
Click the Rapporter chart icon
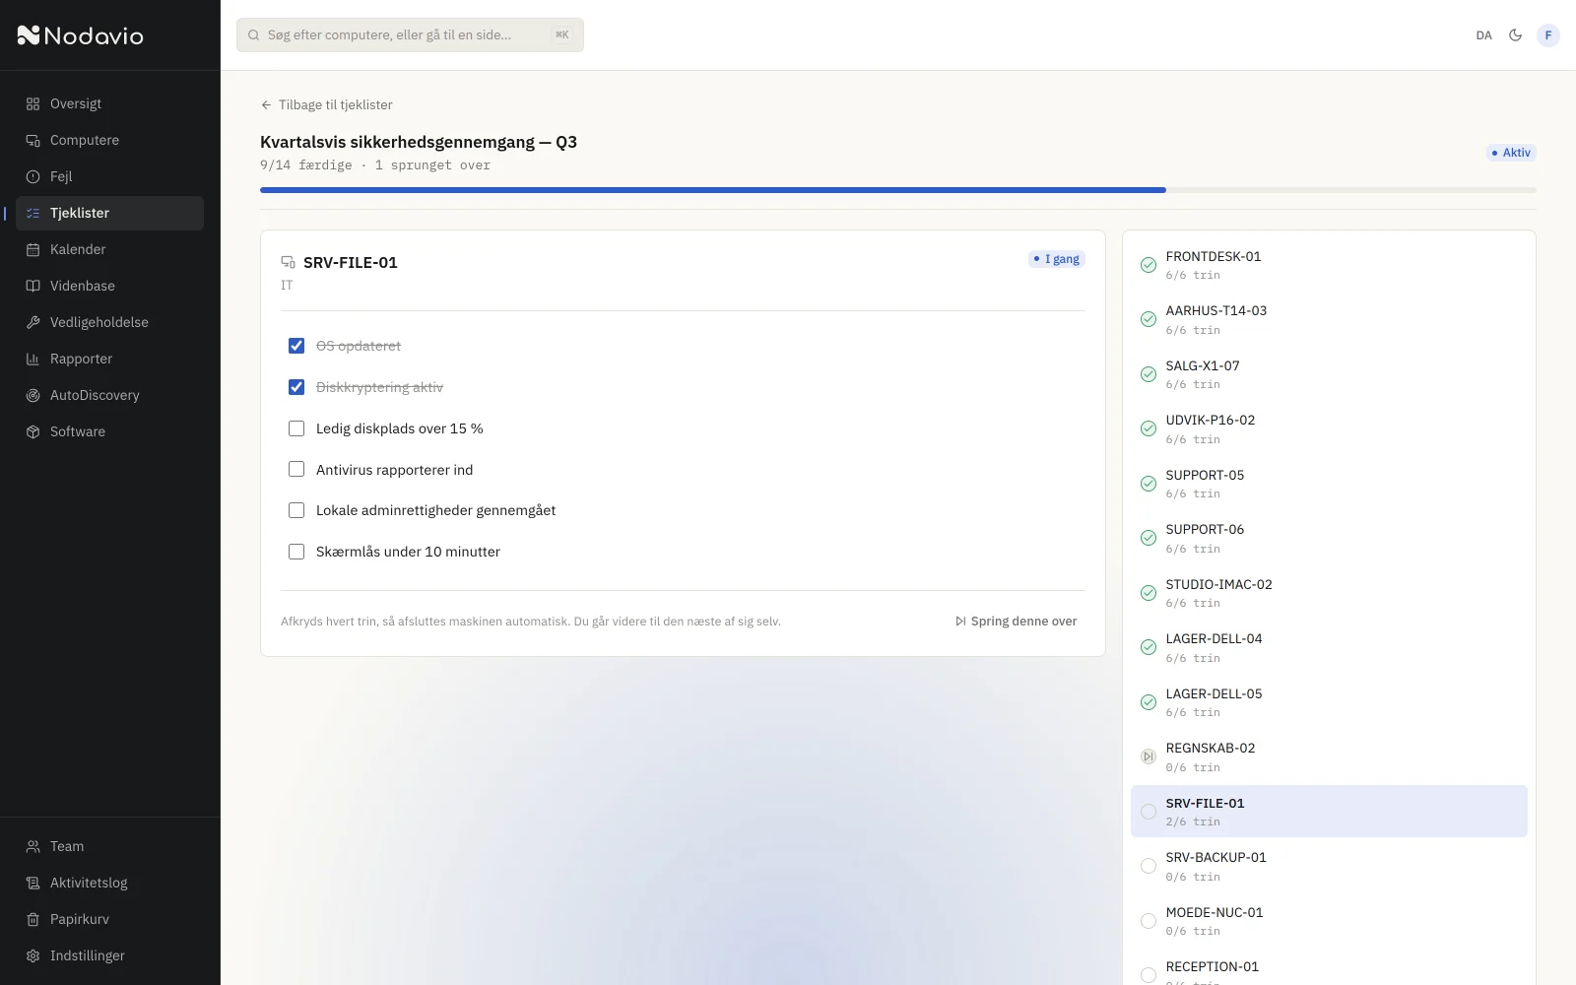(33, 359)
